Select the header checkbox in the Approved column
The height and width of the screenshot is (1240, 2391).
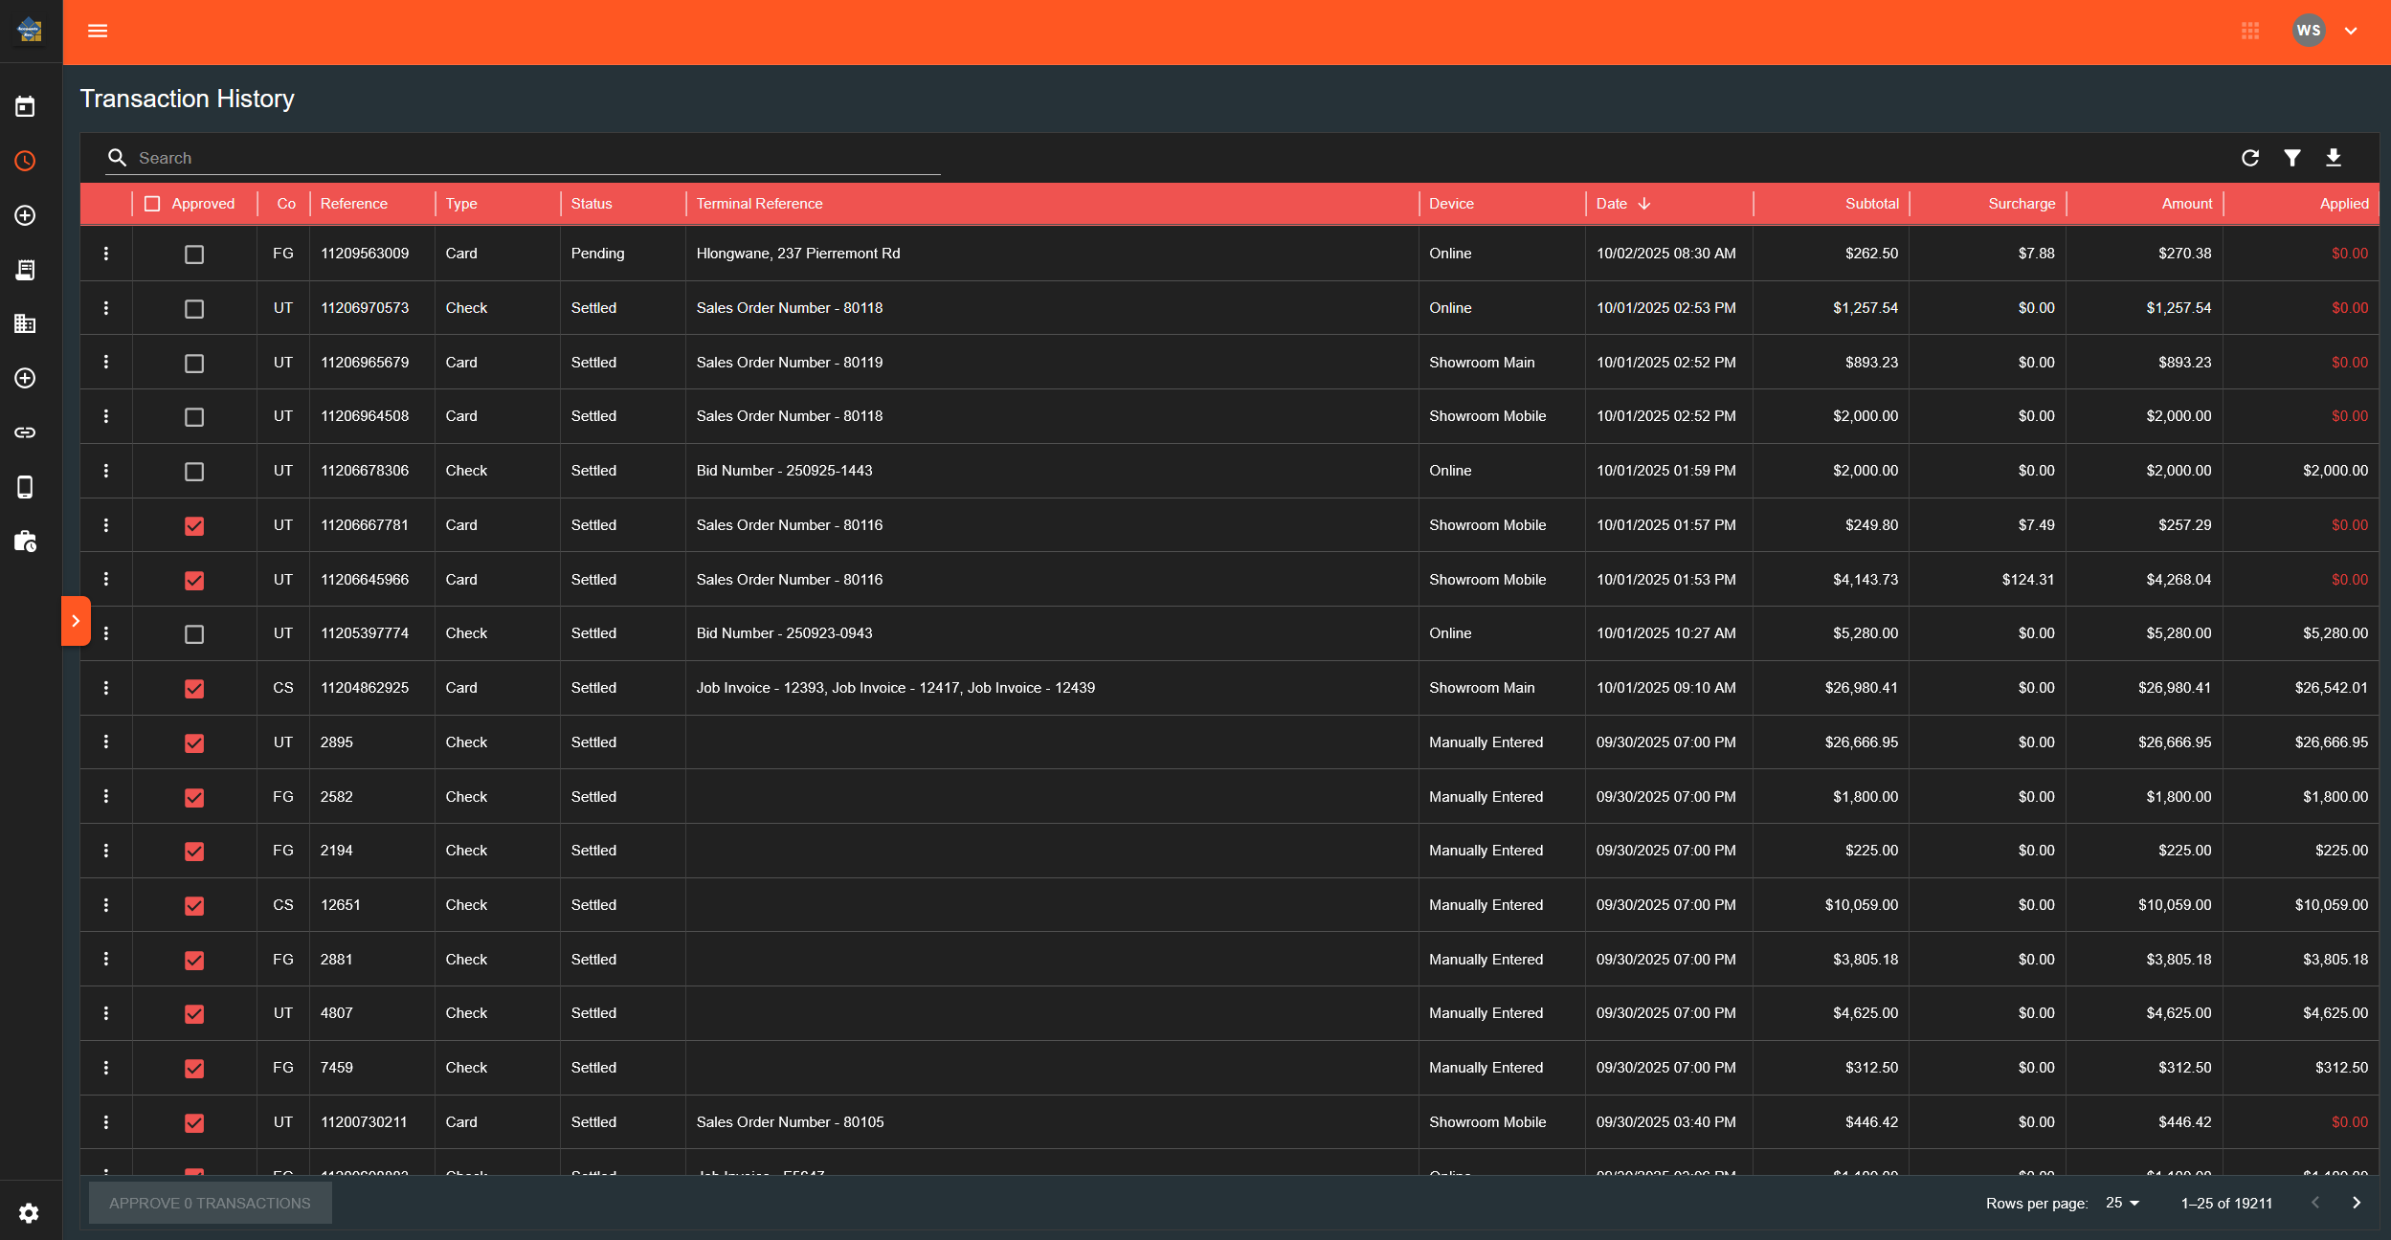click(153, 203)
